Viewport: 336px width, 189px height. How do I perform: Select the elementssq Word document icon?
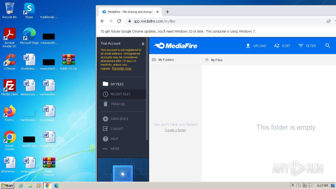(x=29, y=88)
